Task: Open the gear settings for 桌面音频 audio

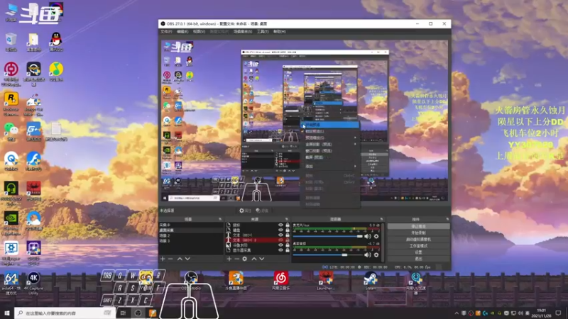Action: point(376,255)
